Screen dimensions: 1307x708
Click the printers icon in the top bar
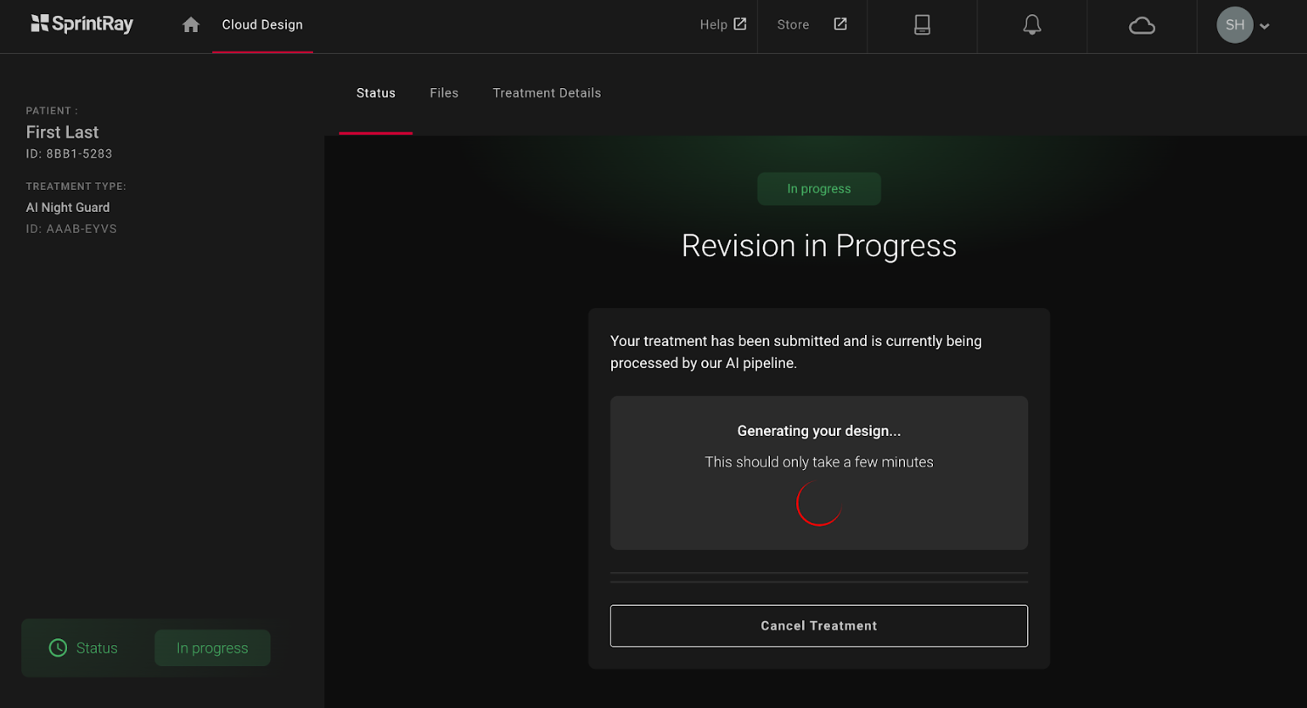point(922,25)
